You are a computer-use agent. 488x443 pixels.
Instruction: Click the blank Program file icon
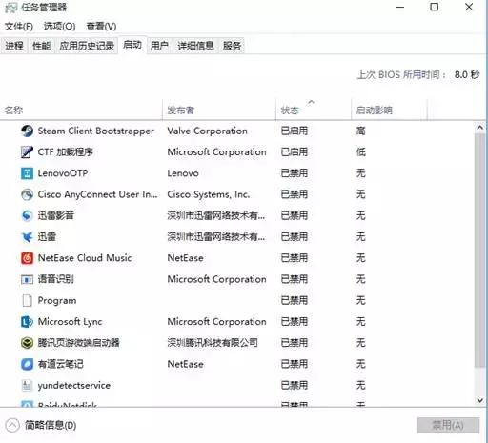(x=27, y=300)
